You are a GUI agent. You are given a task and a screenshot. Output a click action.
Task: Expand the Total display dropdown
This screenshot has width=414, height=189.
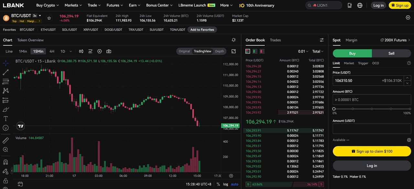(317, 51)
